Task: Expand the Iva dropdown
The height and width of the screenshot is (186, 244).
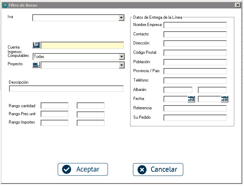Action: click(x=121, y=18)
